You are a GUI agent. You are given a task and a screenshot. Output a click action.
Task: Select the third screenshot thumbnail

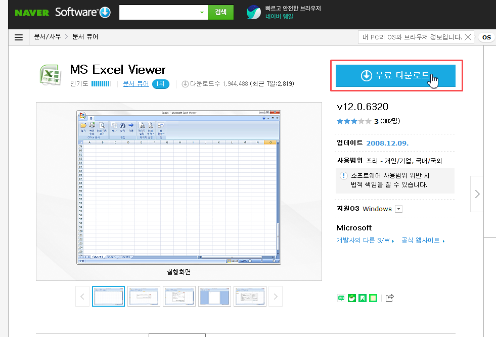(179, 297)
